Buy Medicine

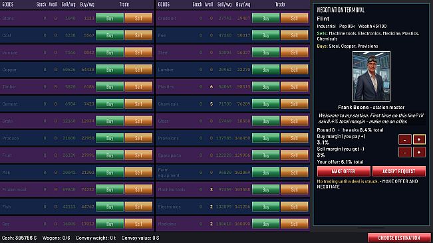[265, 224]
